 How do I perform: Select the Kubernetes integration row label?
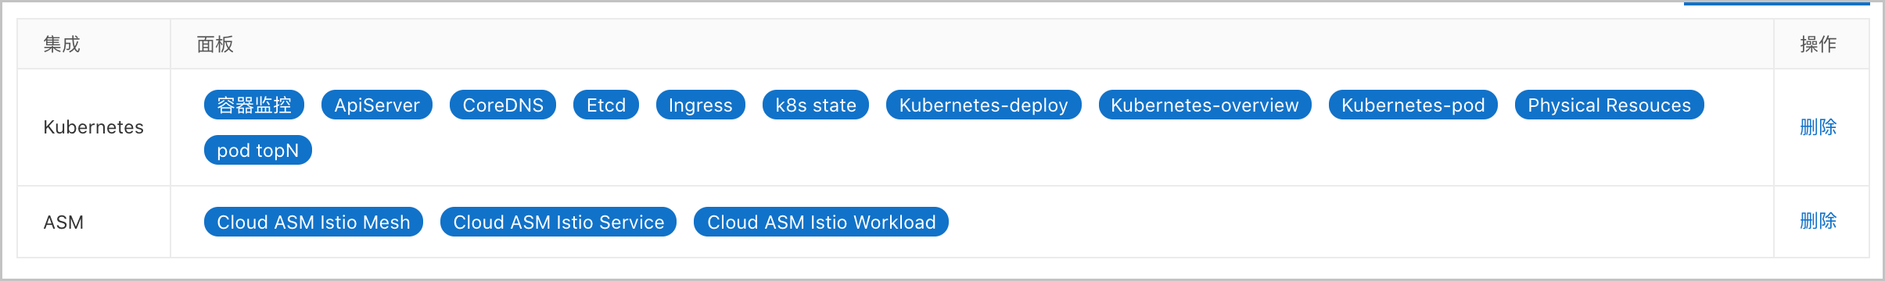point(94,127)
